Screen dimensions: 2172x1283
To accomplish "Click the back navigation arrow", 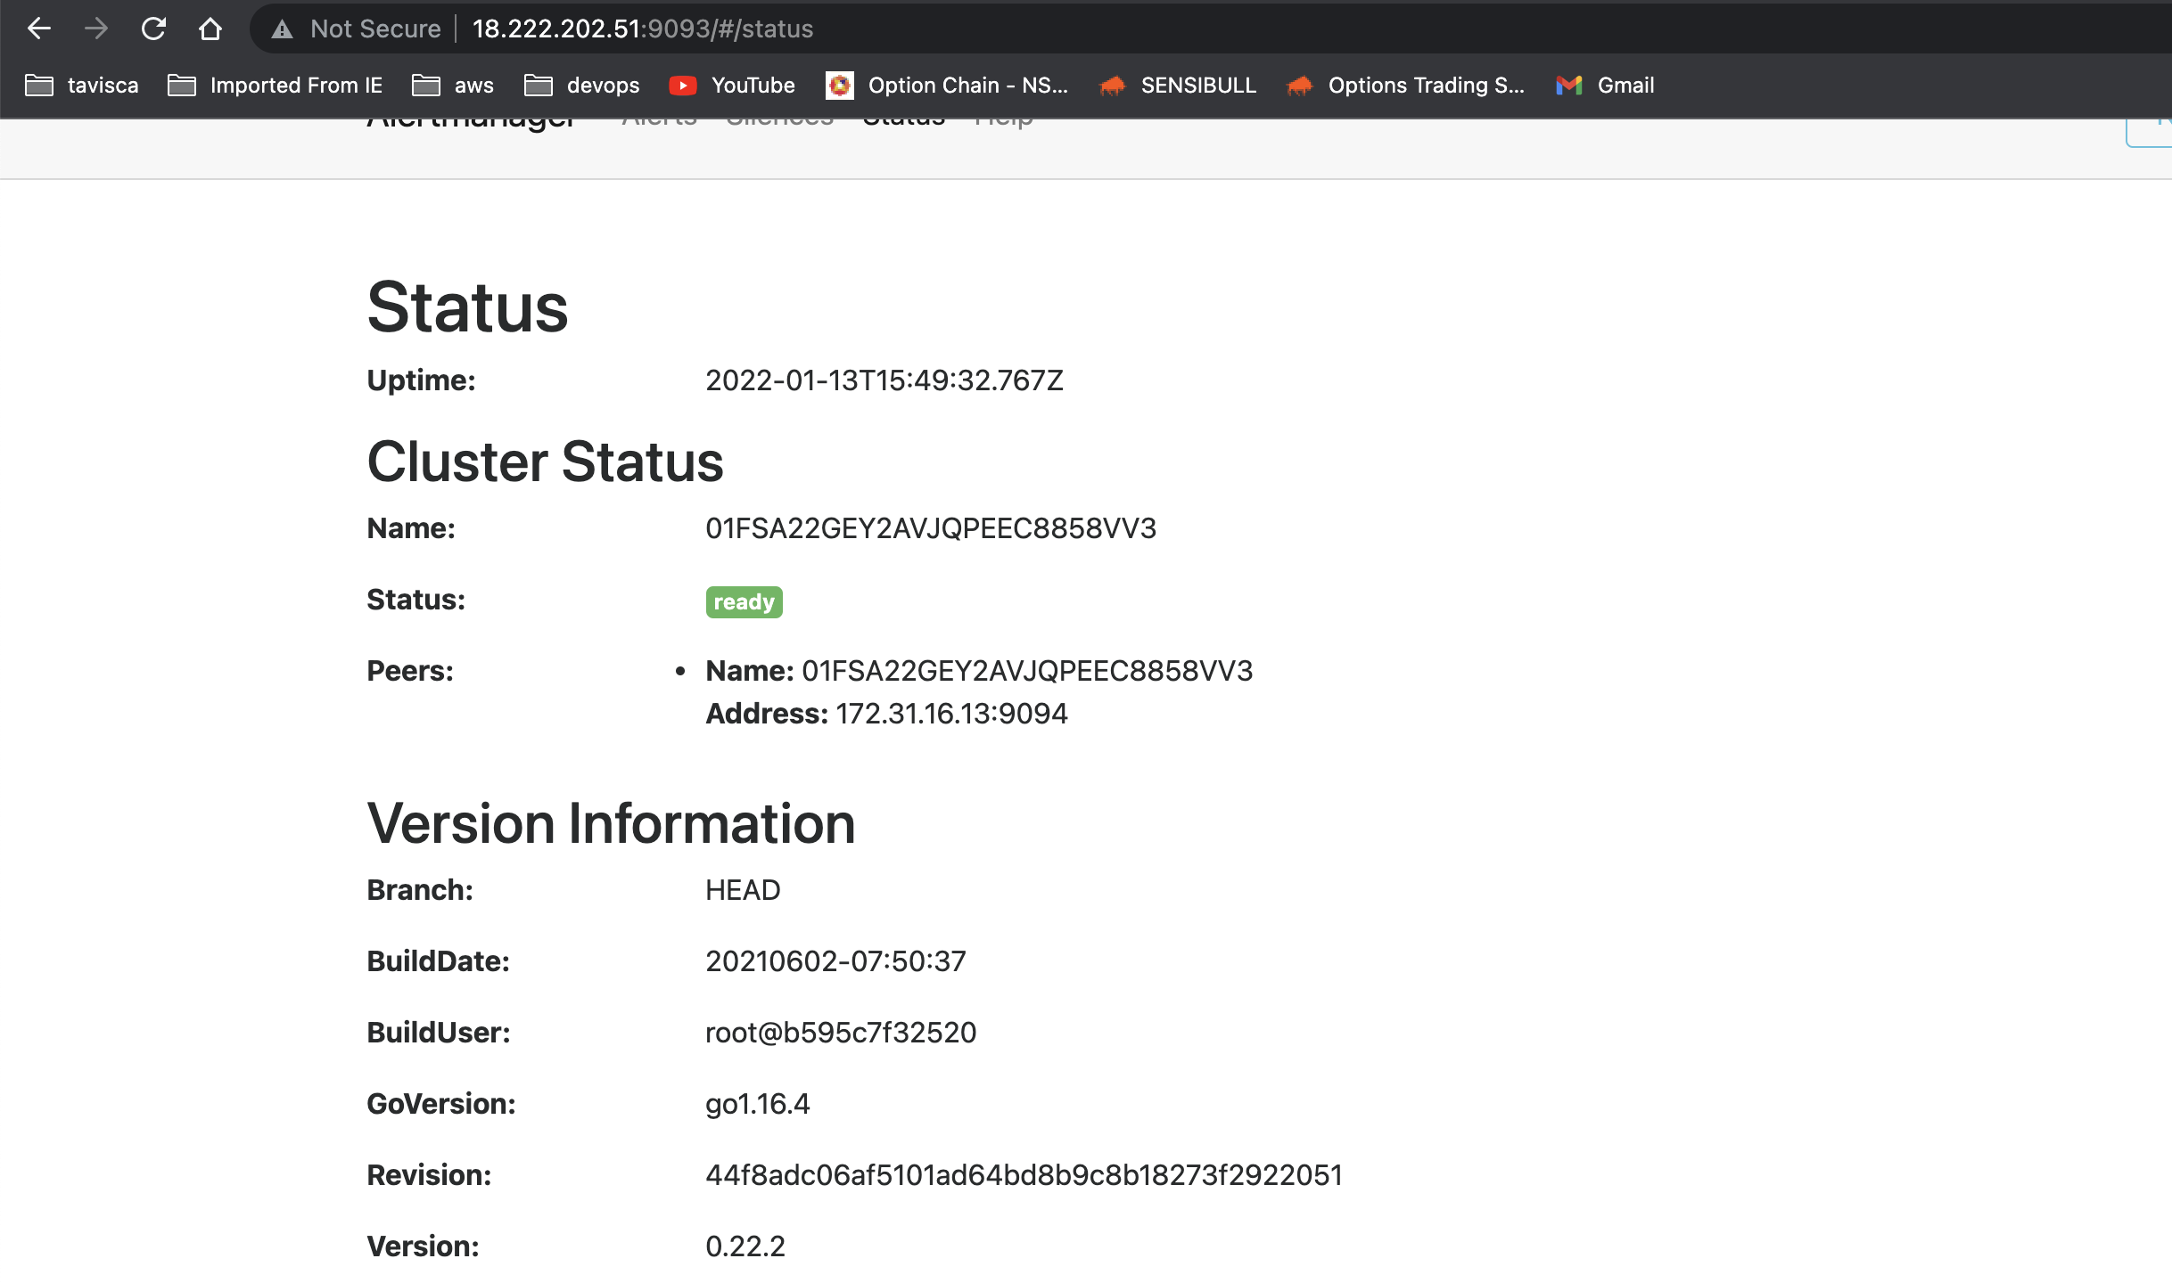I will [39, 29].
